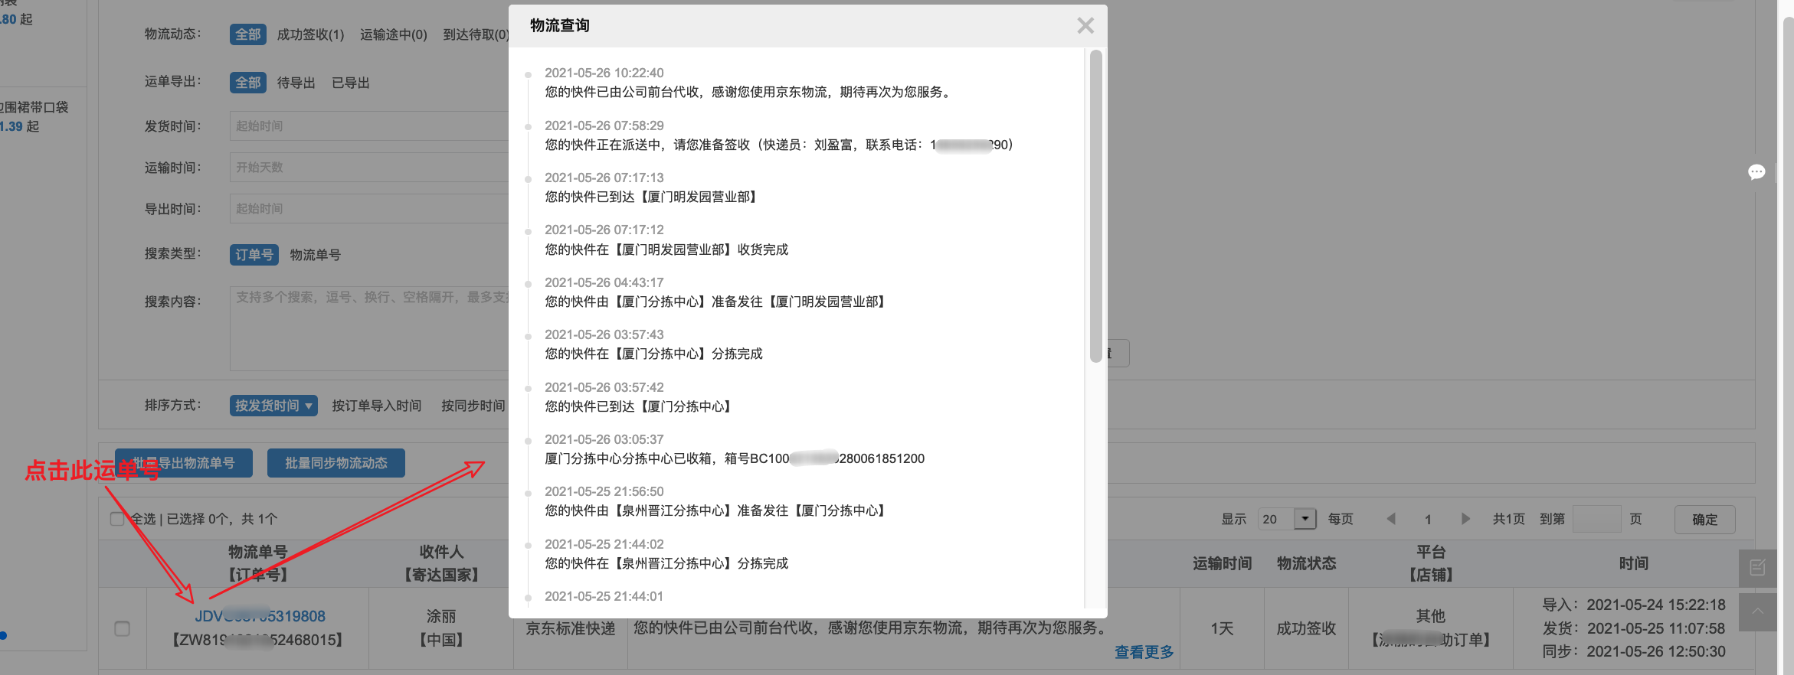Select 订单号 as search type

point(254,255)
